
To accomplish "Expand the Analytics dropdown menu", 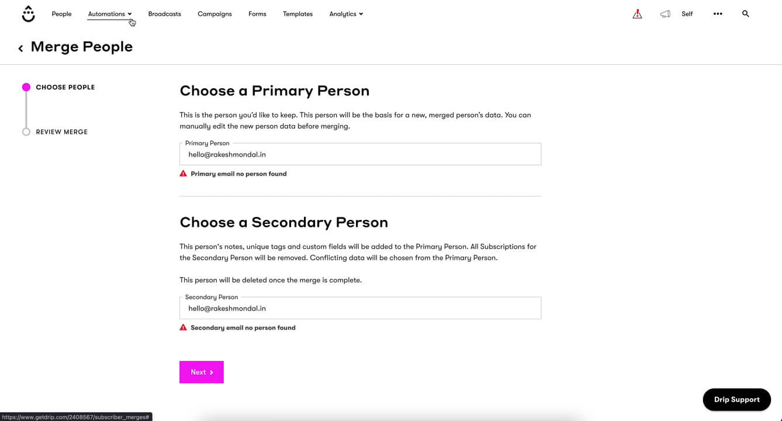I will click(x=346, y=14).
